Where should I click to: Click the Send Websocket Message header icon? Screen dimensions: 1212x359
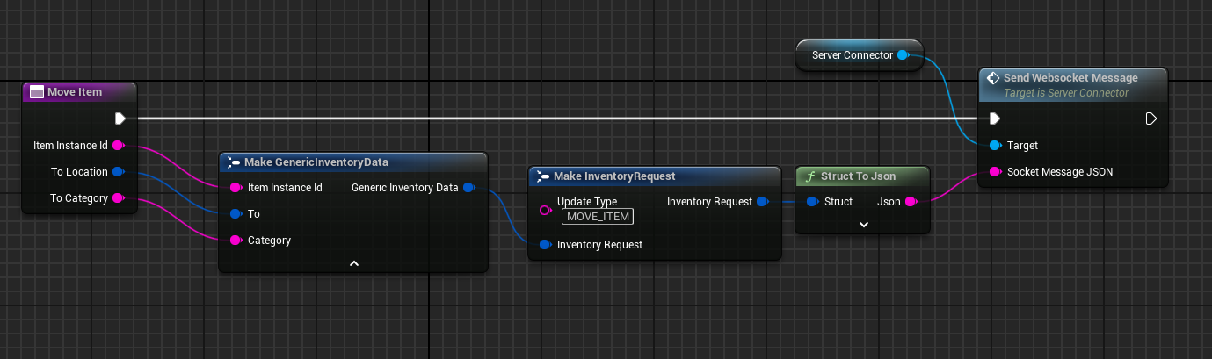(993, 78)
